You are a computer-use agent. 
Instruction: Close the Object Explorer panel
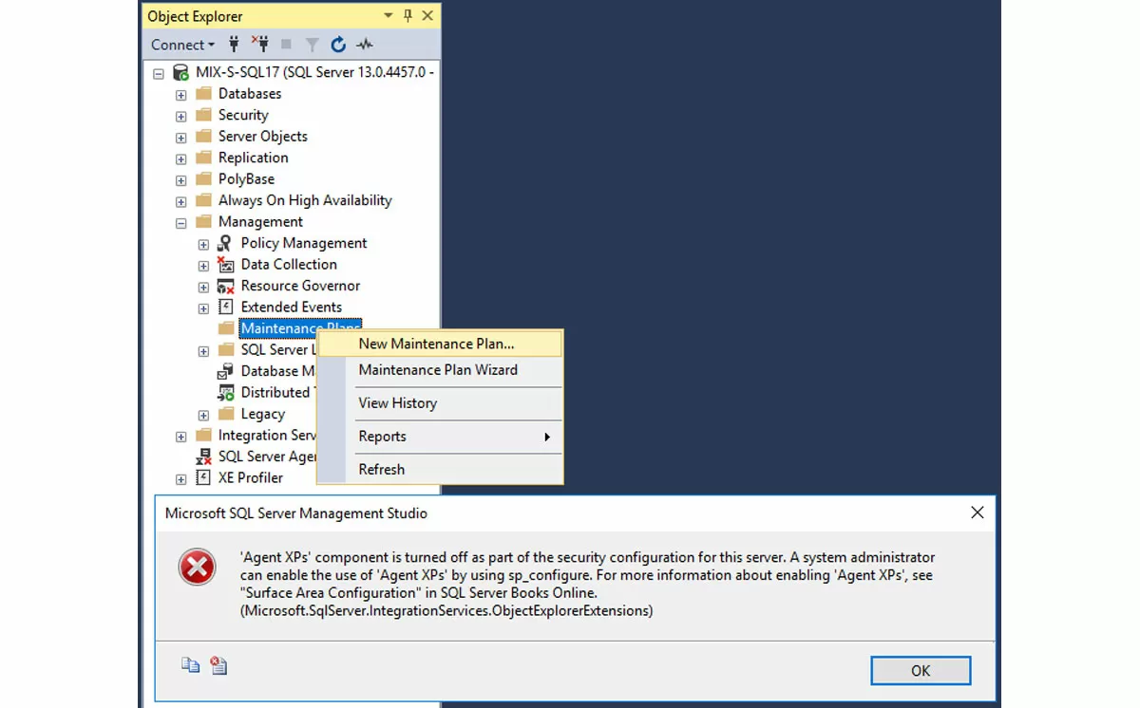click(x=427, y=16)
